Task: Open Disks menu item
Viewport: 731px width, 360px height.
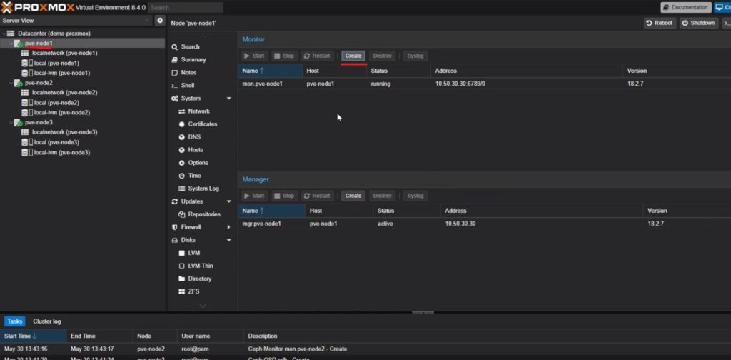Action: [x=188, y=240]
